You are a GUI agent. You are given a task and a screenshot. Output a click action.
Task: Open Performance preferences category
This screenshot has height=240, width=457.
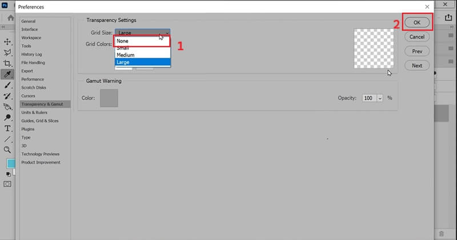[x=33, y=79]
